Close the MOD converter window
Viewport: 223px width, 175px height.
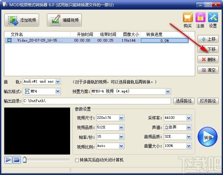click(216, 5)
